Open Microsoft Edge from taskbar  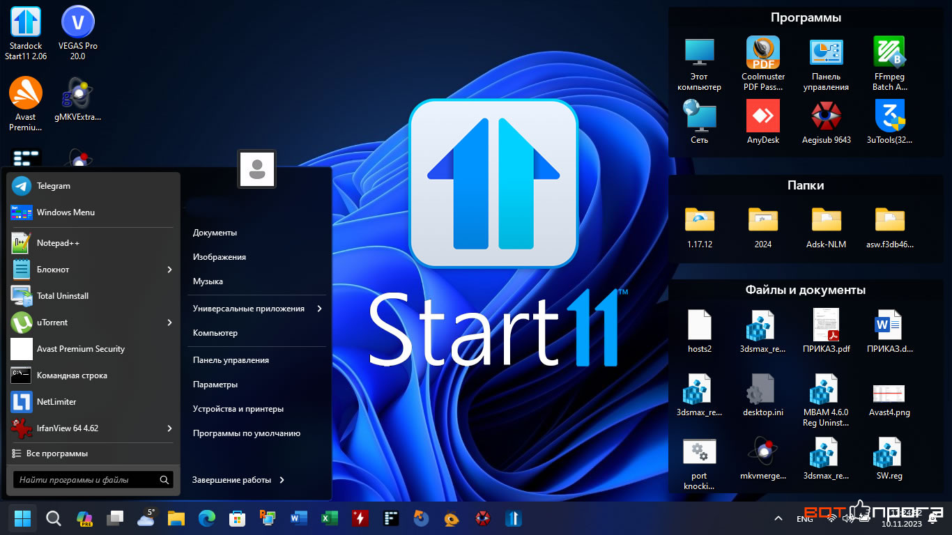click(x=207, y=518)
